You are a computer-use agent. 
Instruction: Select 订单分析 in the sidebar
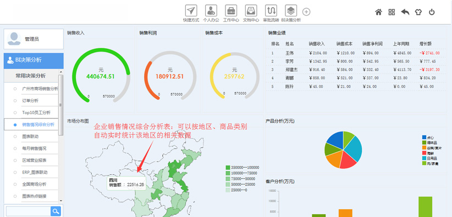click(x=30, y=101)
